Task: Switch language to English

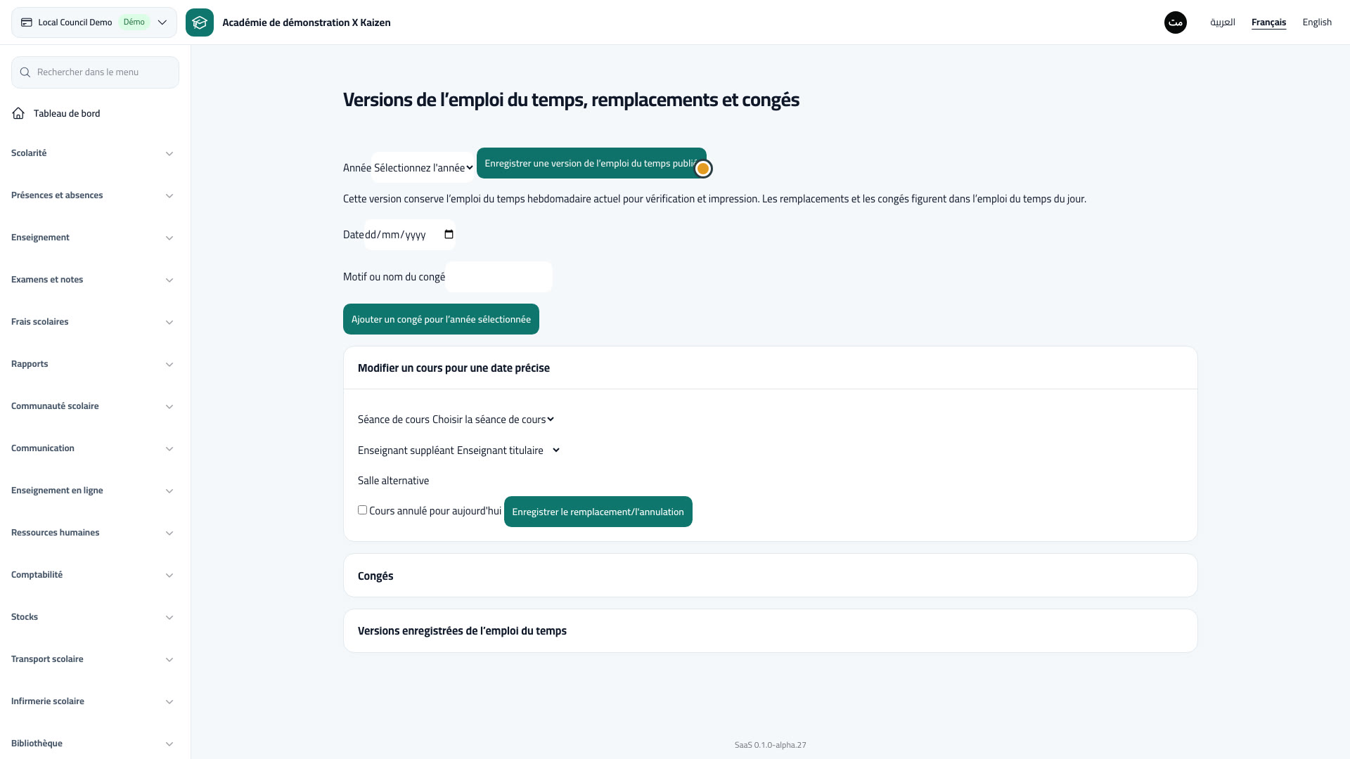Action: 1317,22
